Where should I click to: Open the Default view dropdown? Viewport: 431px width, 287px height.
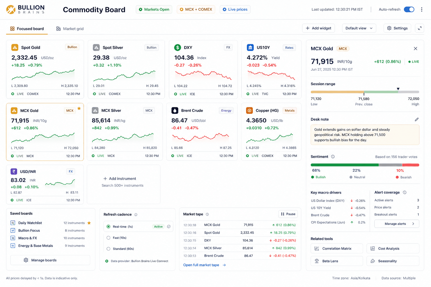pyautogui.click(x=359, y=28)
